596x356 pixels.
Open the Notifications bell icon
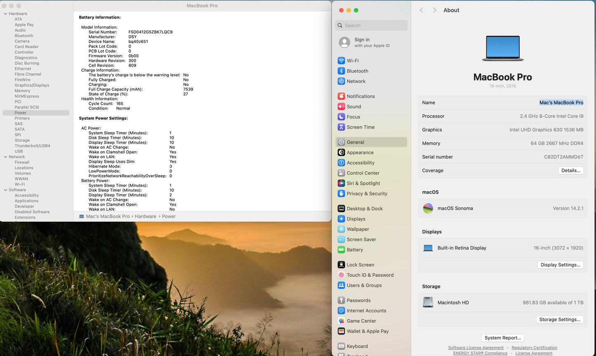(341, 96)
